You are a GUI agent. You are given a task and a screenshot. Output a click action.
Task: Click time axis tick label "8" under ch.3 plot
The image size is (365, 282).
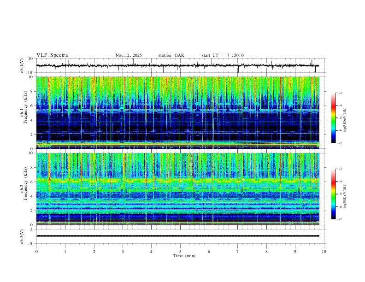pos(266,252)
